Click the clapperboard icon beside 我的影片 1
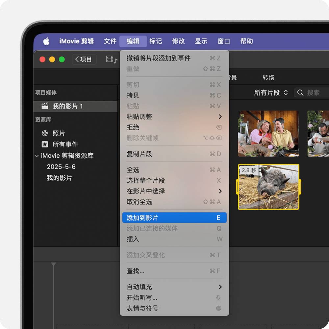The image size is (329, 329). click(45, 106)
